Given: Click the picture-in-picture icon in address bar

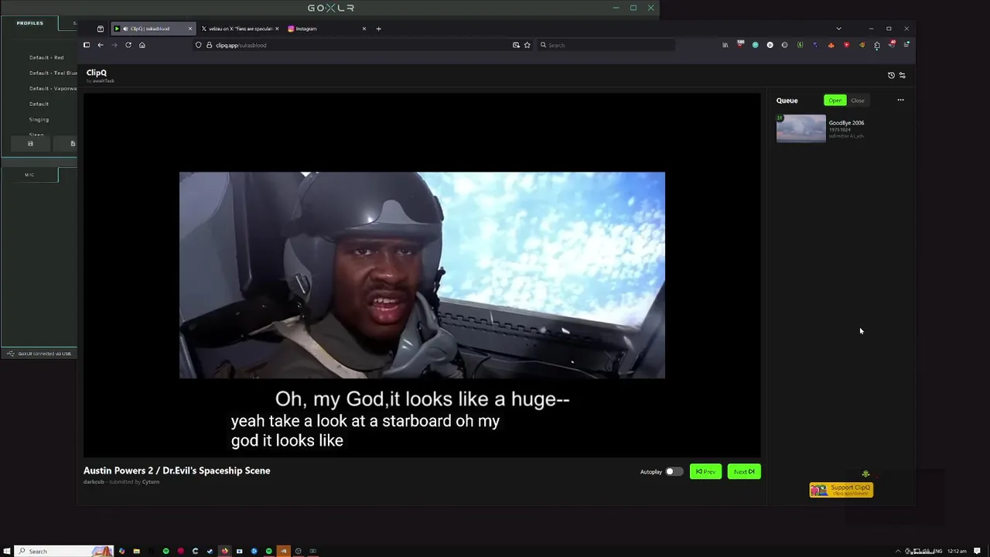Looking at the screenshot, I should point(516,45).
